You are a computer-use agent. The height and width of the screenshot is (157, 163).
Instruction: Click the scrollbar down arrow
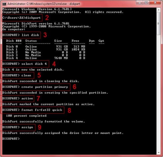(x=159, y=153)
